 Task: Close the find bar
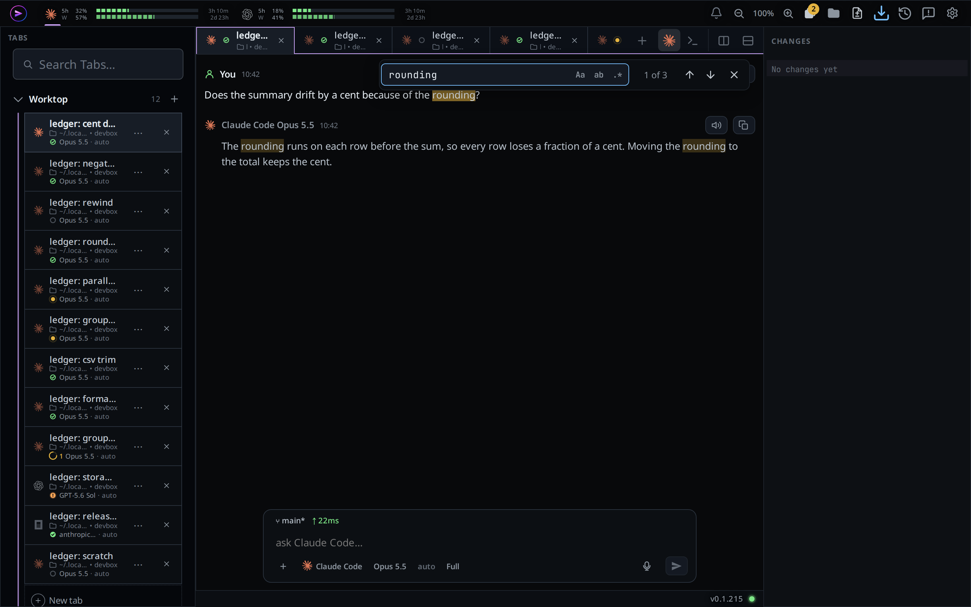(734, 75)
